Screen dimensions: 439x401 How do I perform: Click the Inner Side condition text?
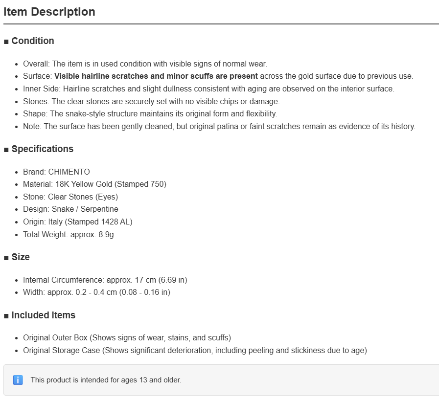pyautogui.click(x=208, y=89)
